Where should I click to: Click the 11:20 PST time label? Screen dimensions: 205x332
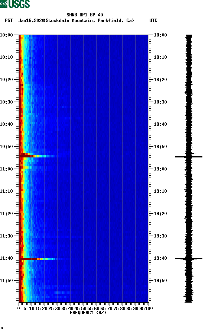click(7, 213)
